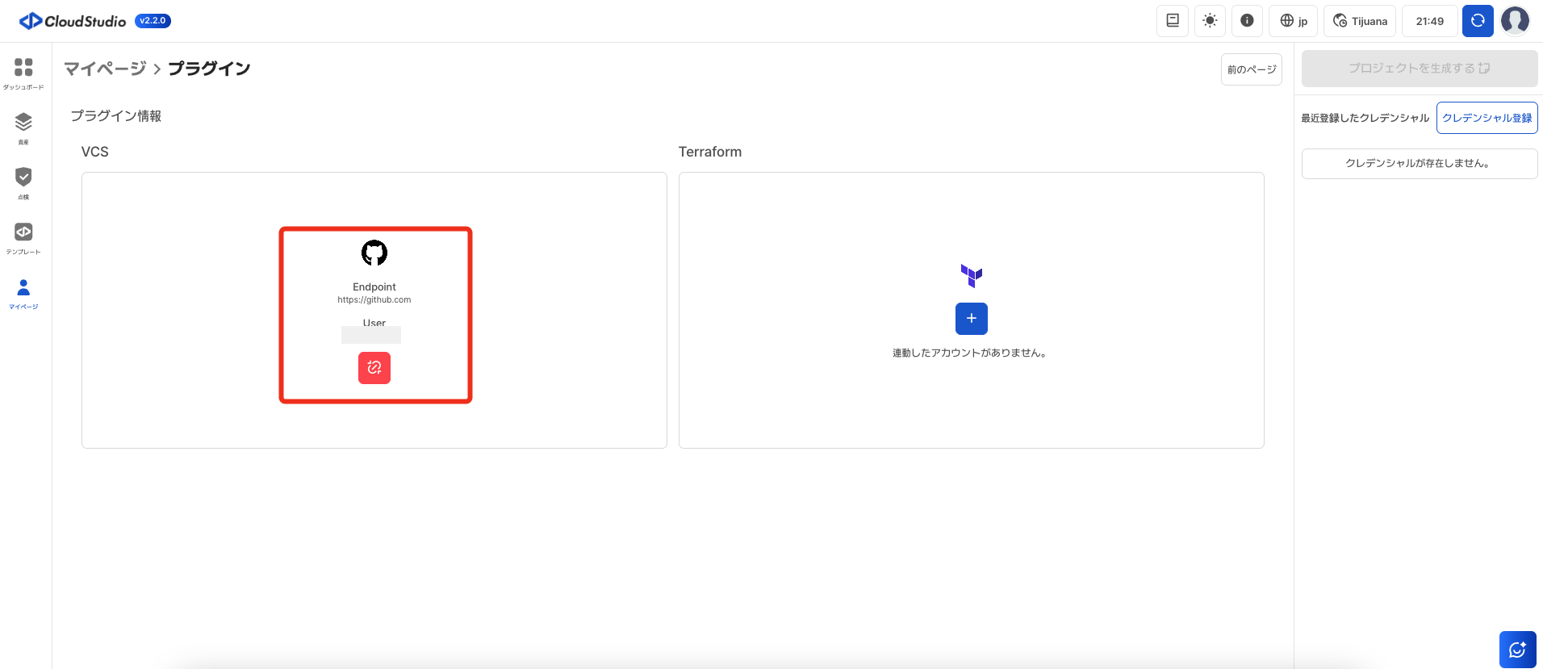Toggle the light/dark theme sun icon
Screen dimensions: 1543x669
(1210, 21)
